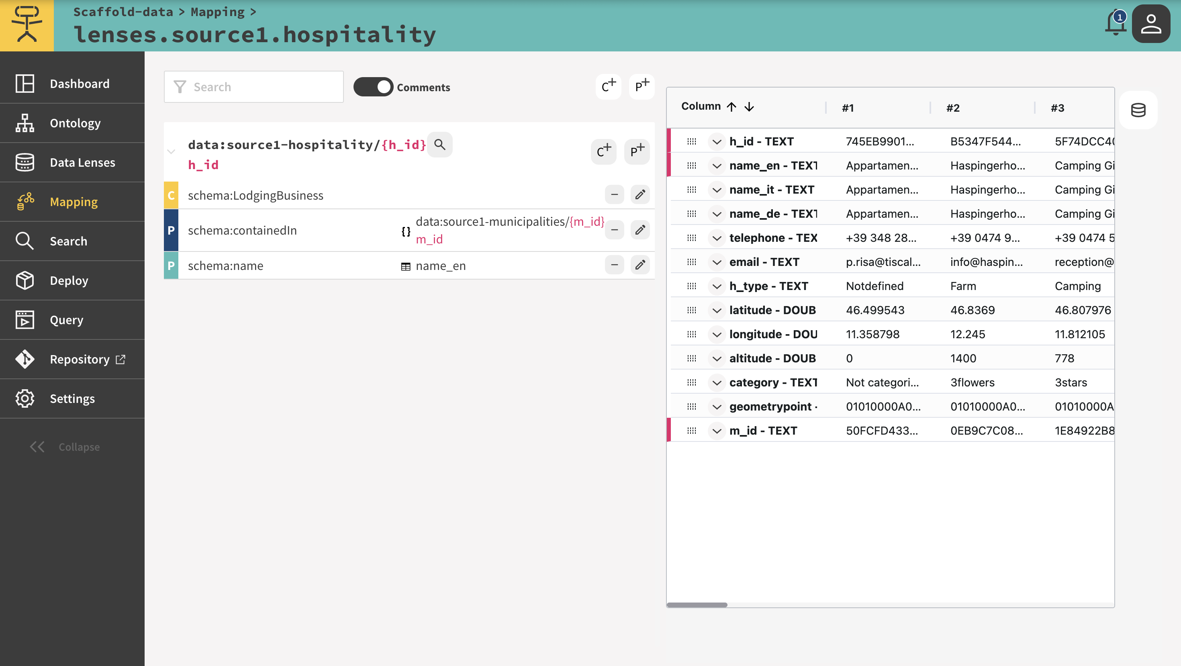Viewport: 1181px width, 666px height.
Task: Edit the schema:LodgingBusiness mapping with the pencil icon
Action: (x=640, y=194)
